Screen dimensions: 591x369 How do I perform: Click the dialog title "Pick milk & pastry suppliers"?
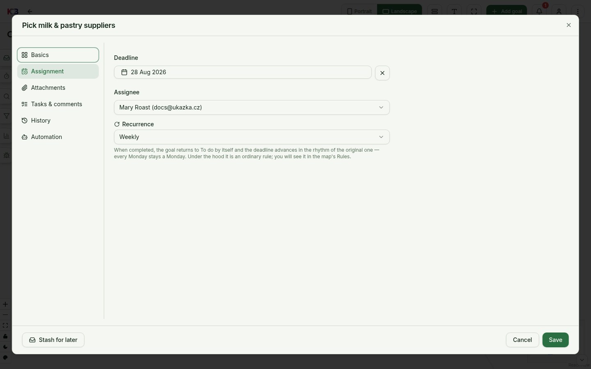point(69,25)
